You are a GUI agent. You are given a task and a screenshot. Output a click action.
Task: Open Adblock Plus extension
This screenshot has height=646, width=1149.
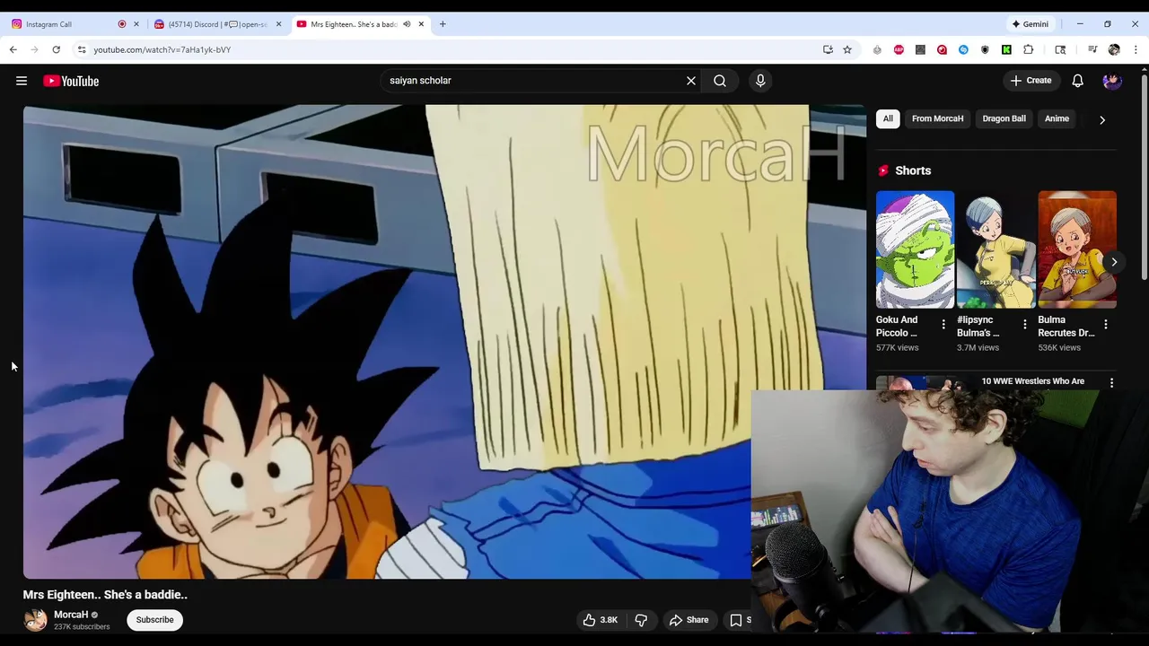(899, 49)
